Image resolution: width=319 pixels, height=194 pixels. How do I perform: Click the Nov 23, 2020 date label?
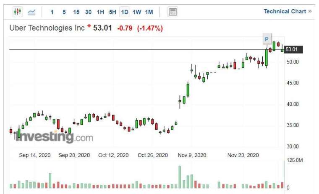click(x=243, y=155)
